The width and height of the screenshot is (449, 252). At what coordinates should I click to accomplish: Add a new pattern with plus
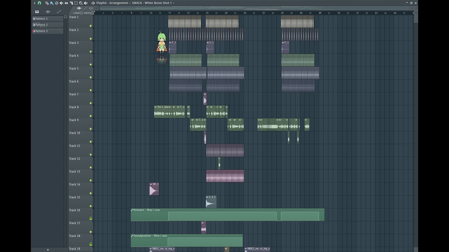tap(48, 250)
